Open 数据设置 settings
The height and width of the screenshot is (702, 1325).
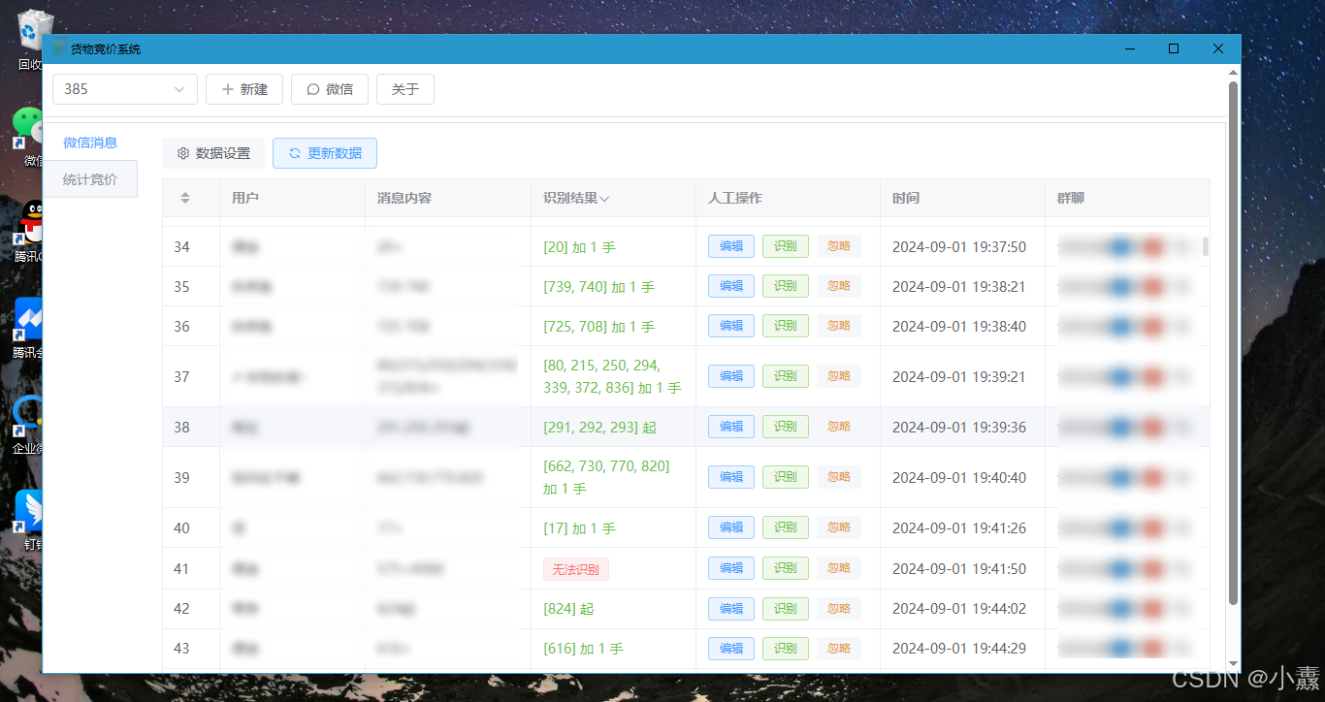[213, 153]
